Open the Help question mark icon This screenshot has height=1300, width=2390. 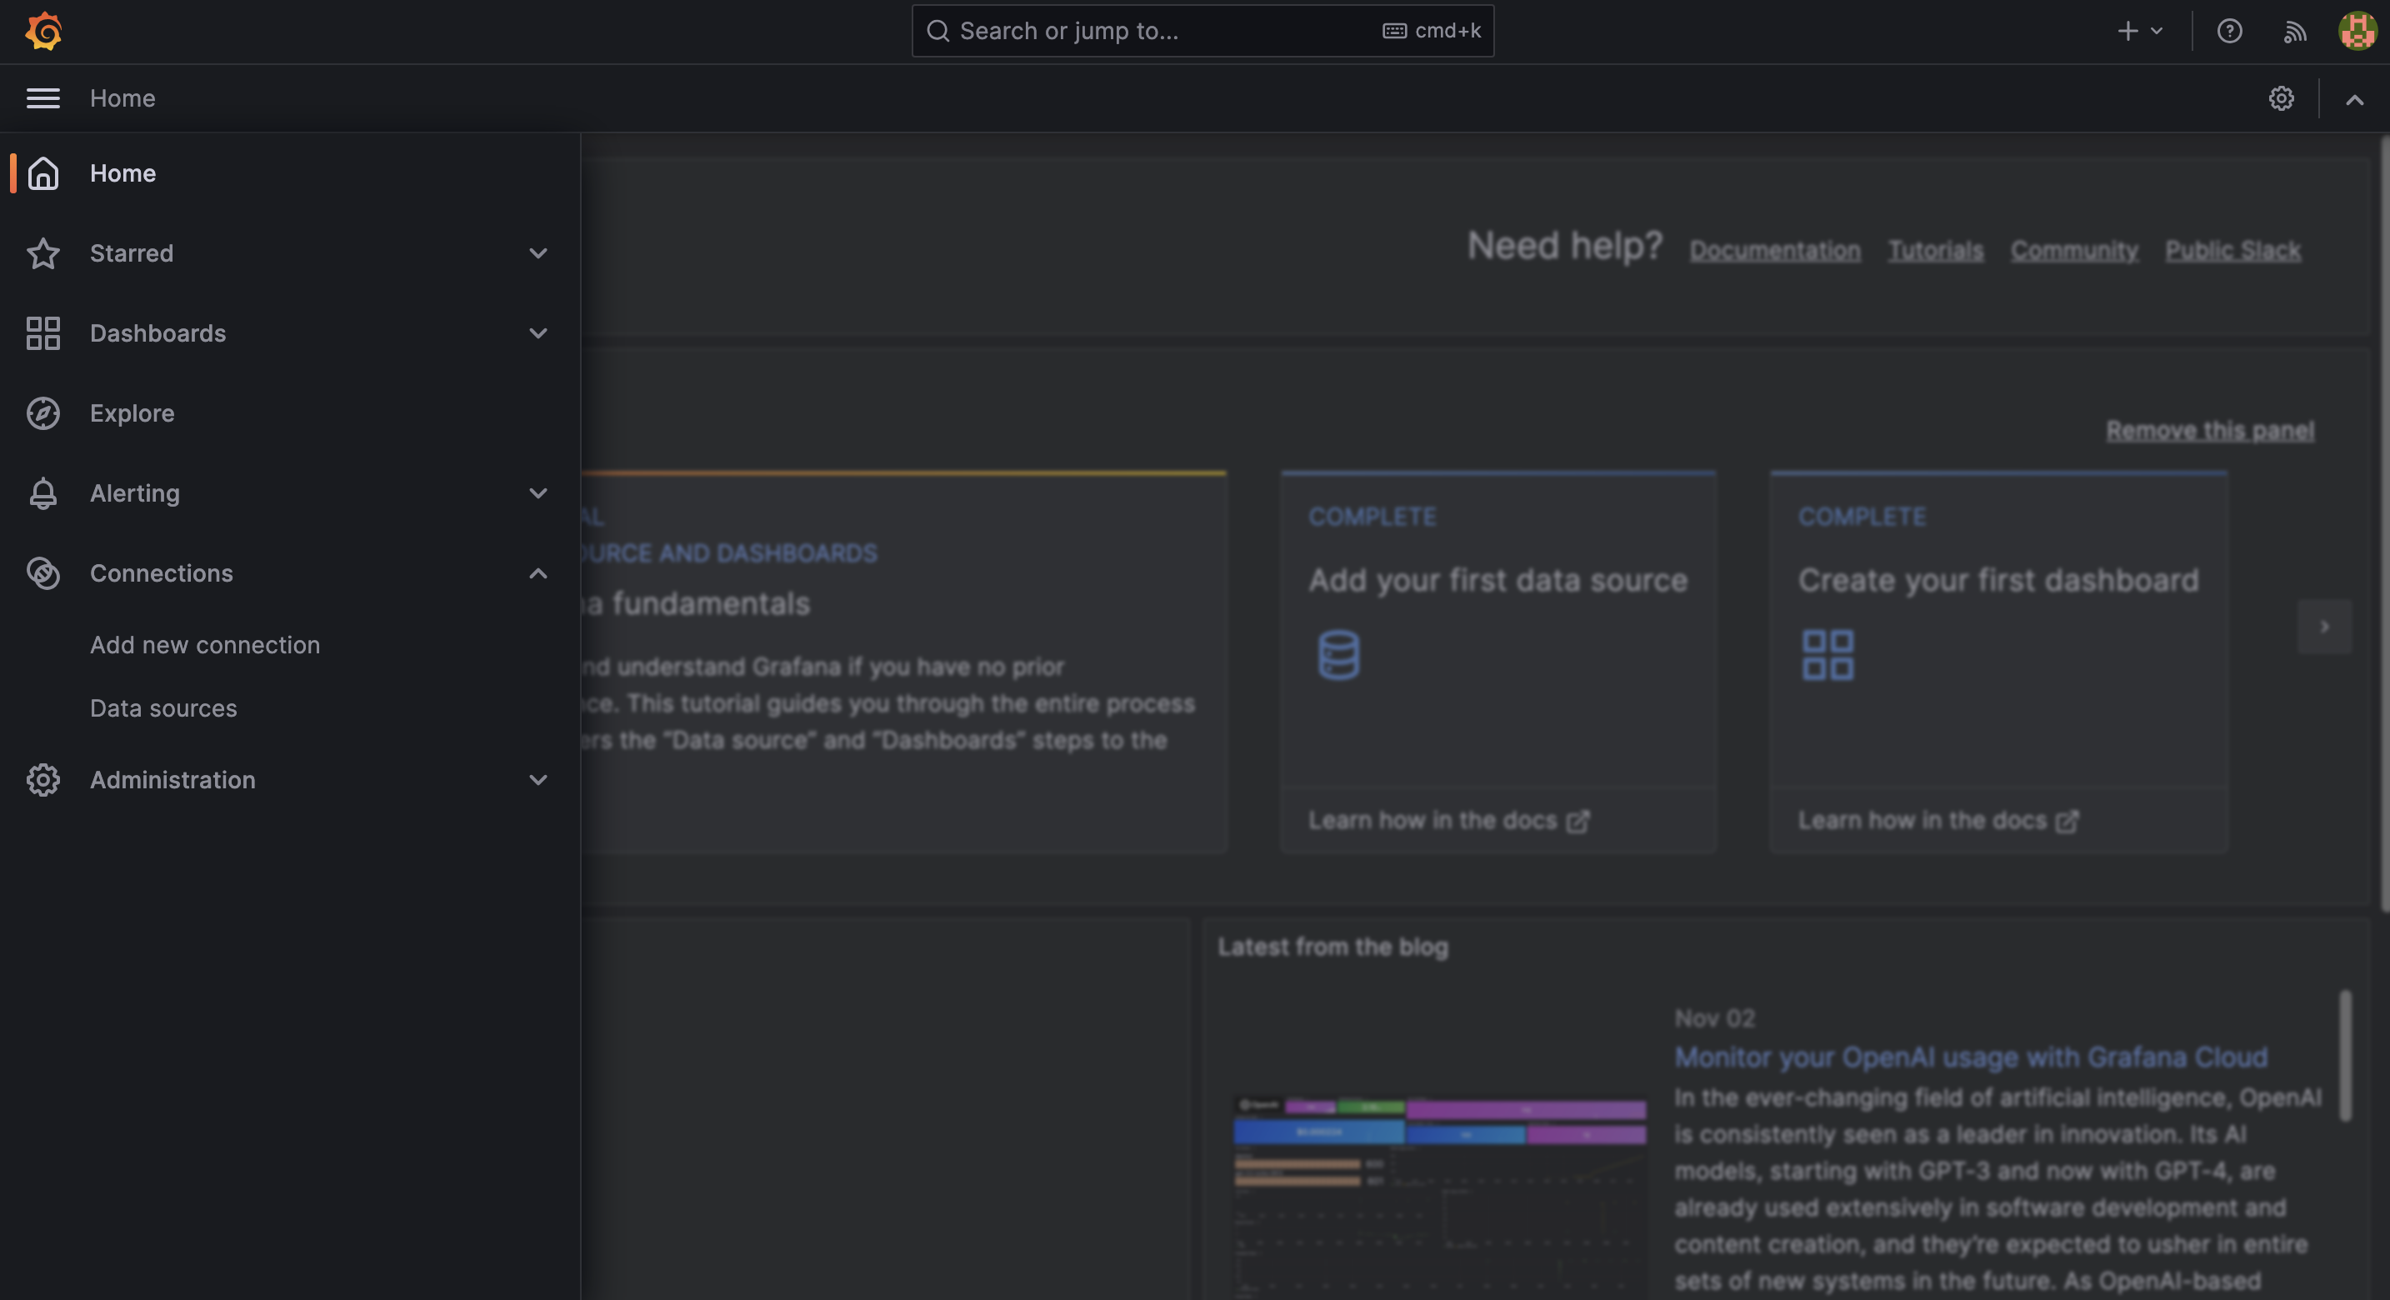[x=2229, y=31]
